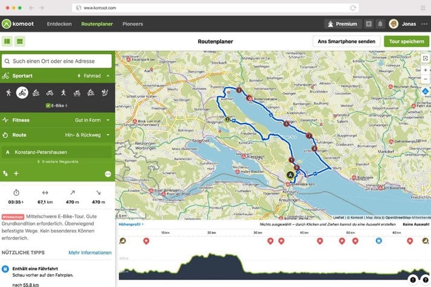Image resolution: width=431 pixels, height=287 pixels.
Task: Open waypoint options round ellipsis button
Action: tap(107, 174)
